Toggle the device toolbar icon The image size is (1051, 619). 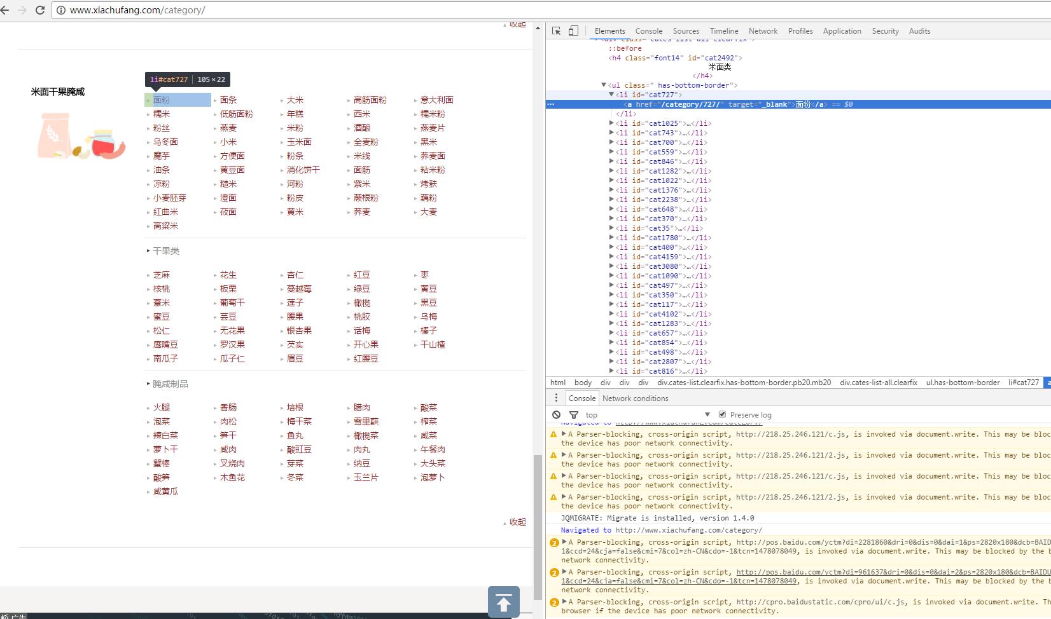point(573,31)
